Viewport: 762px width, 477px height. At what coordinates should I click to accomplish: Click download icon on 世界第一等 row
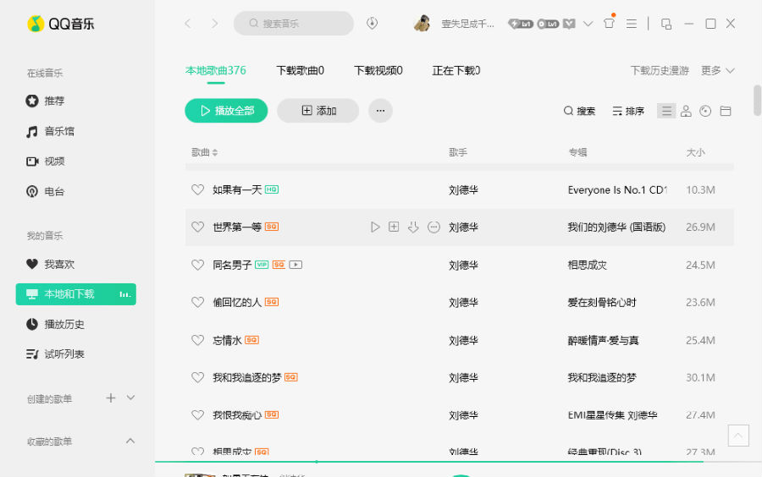point(413,227)
